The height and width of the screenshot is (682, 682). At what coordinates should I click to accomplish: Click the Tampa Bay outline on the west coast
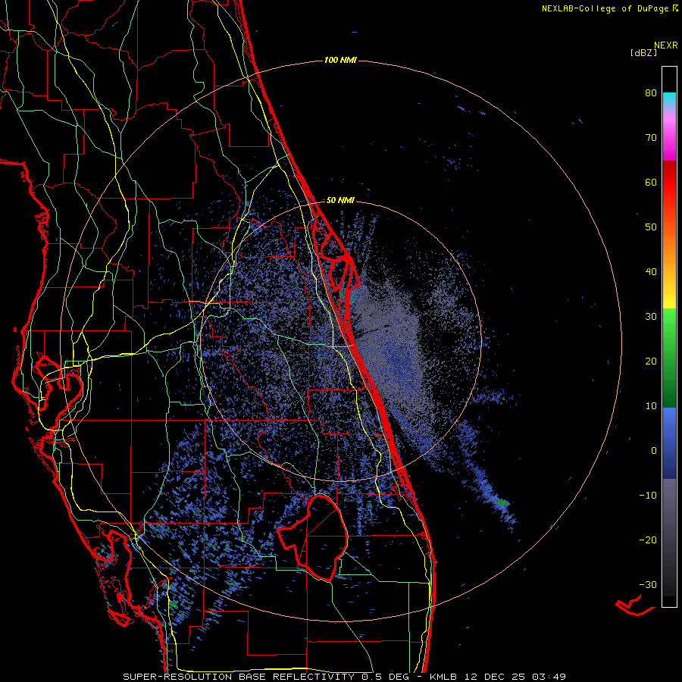(x=58, y=393)
